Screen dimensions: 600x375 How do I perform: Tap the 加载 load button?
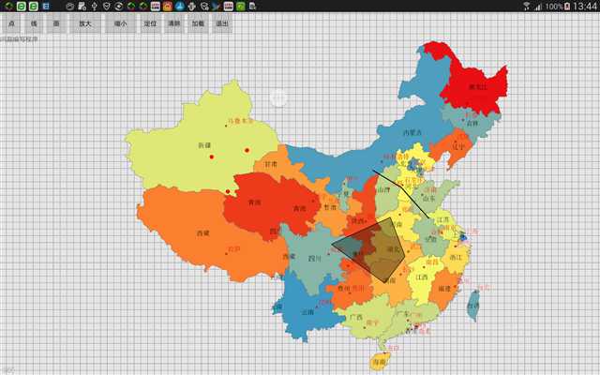[x=198, y=23]
